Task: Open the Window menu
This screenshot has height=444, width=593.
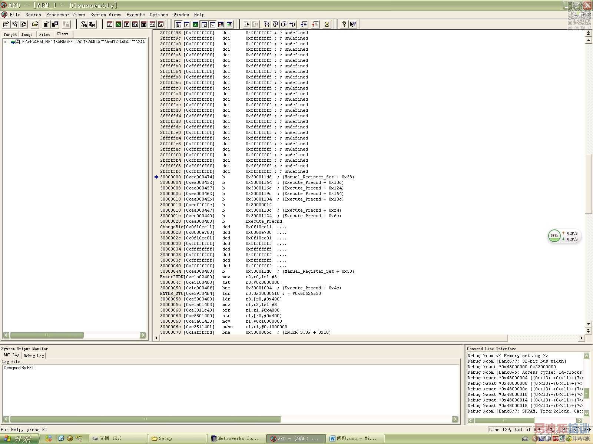Action: point(181,15)
